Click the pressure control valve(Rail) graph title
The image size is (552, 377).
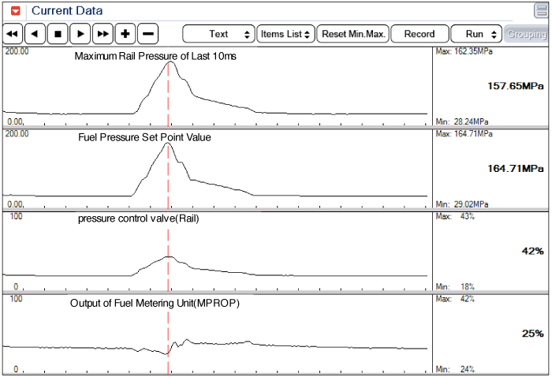(x=138, y=218)
